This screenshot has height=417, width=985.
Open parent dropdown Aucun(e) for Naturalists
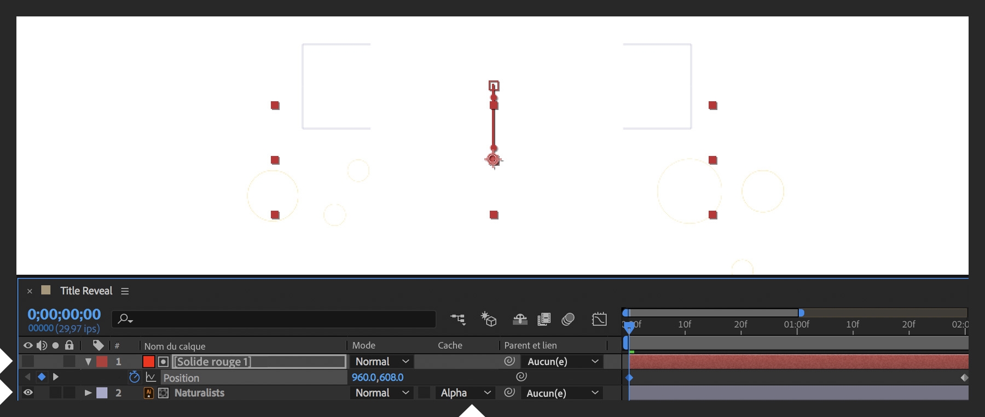click(562, 393)
